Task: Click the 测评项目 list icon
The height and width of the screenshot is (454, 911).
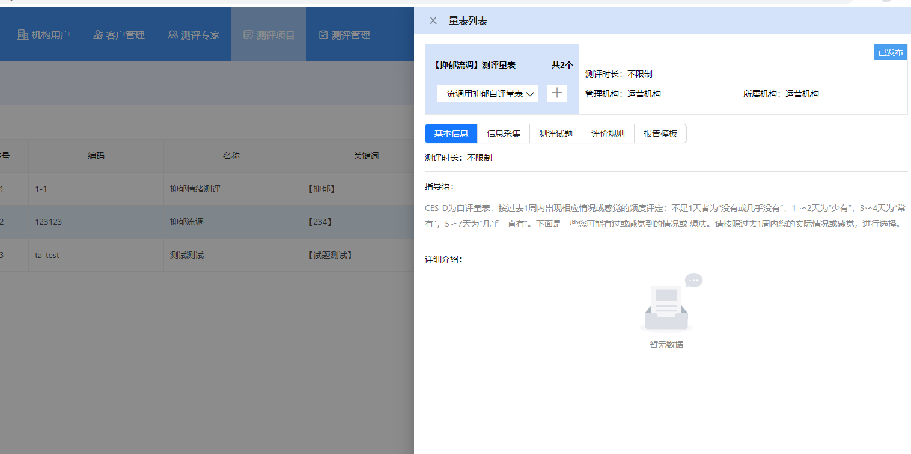Action: coord(248,35)
